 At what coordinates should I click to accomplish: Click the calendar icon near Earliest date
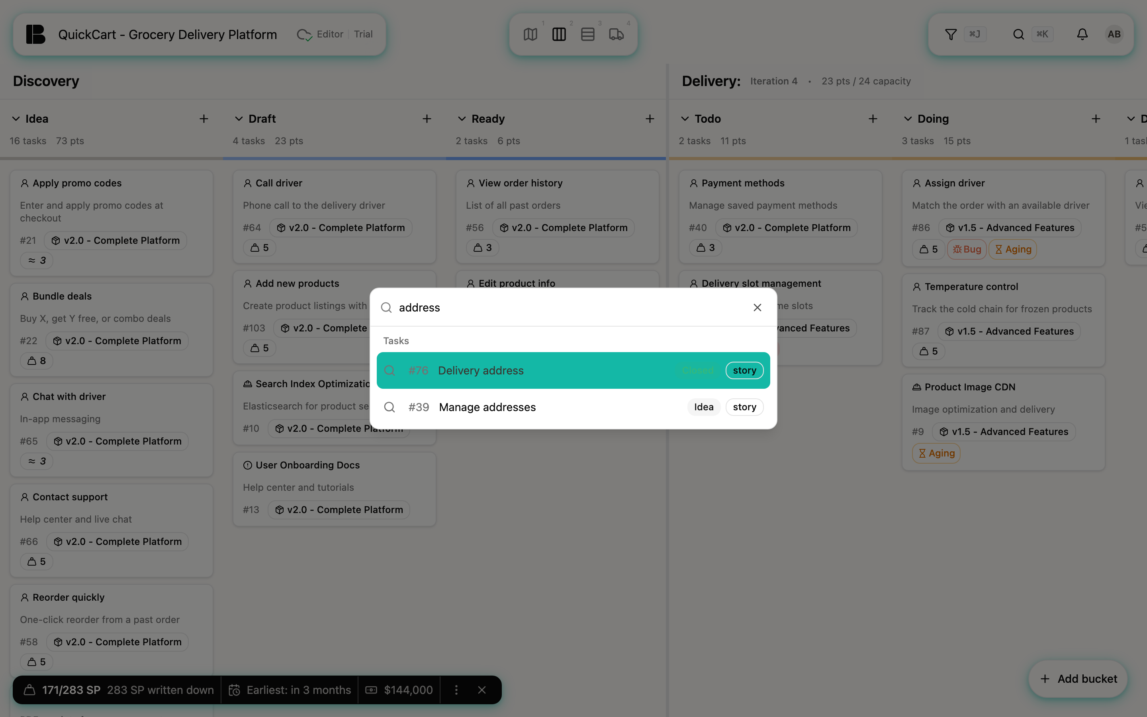[234, 690]
